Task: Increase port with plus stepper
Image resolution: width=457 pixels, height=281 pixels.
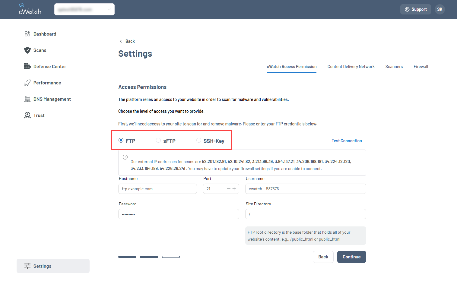Action: pos(234,189)
